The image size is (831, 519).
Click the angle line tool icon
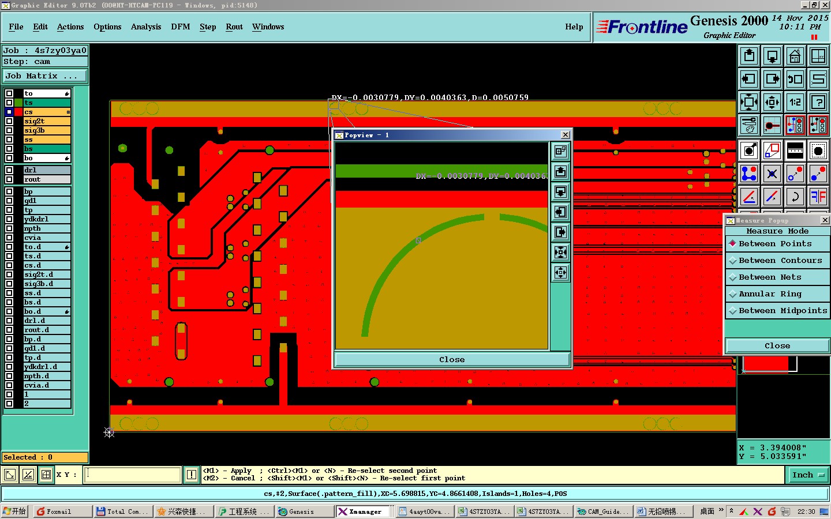pos(749,197)
